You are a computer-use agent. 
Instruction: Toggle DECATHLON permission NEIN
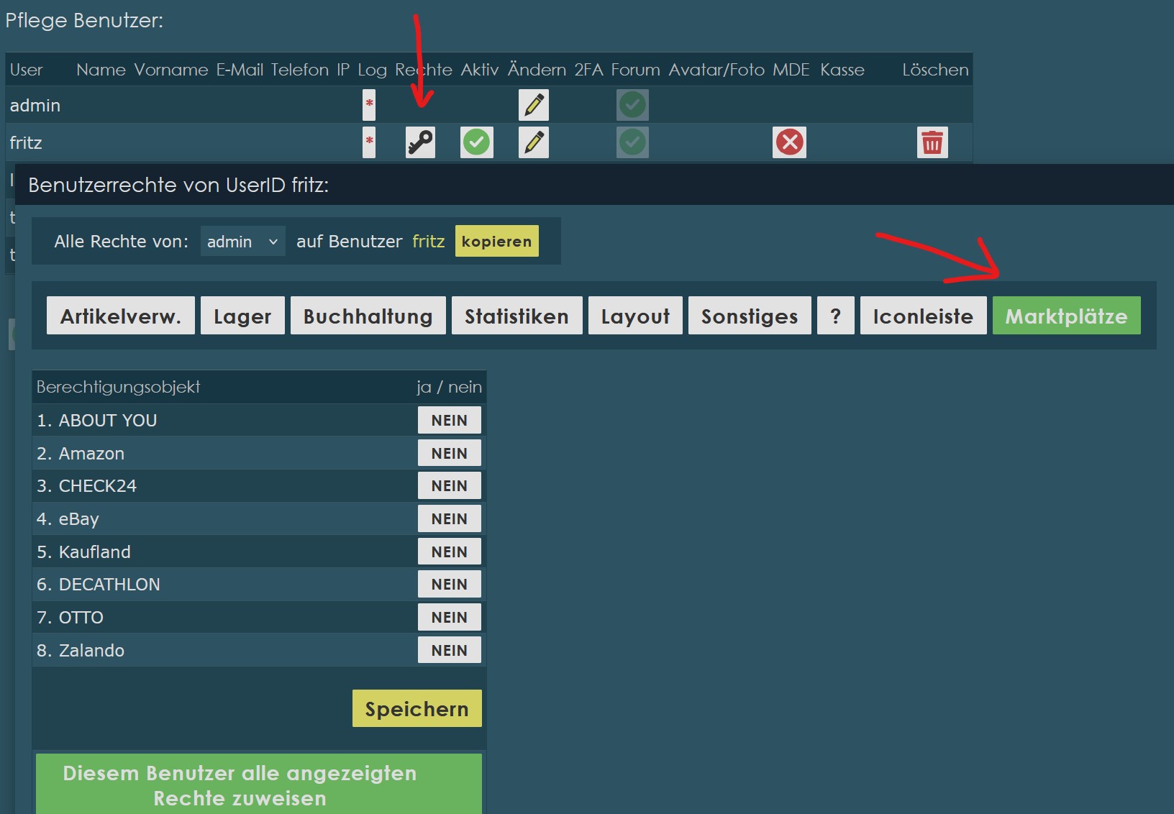(450, 585)
